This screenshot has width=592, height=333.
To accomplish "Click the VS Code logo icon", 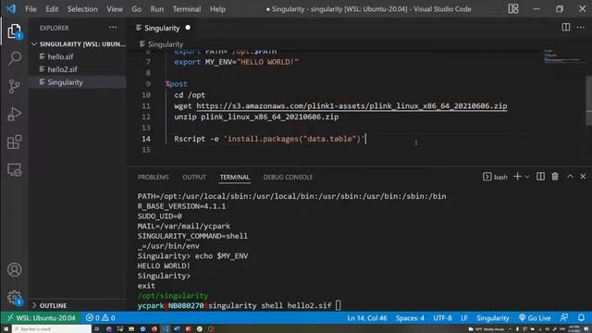I will (11, 8).
